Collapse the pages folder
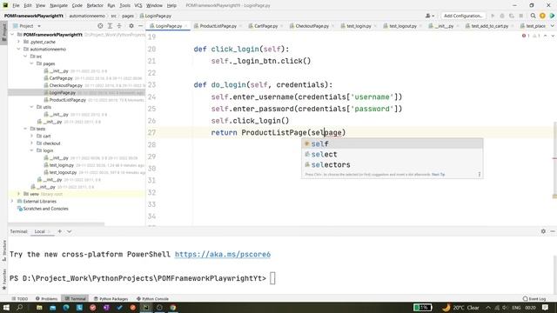 (x=31, y=63)
